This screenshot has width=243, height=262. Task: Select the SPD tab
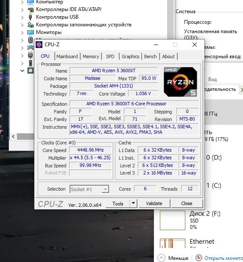coord(110,56)
